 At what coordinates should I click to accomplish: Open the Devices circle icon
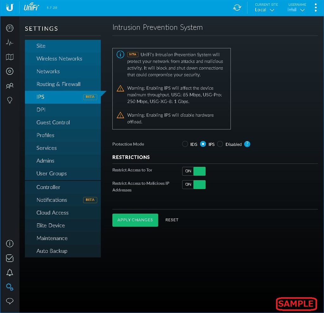10,71
